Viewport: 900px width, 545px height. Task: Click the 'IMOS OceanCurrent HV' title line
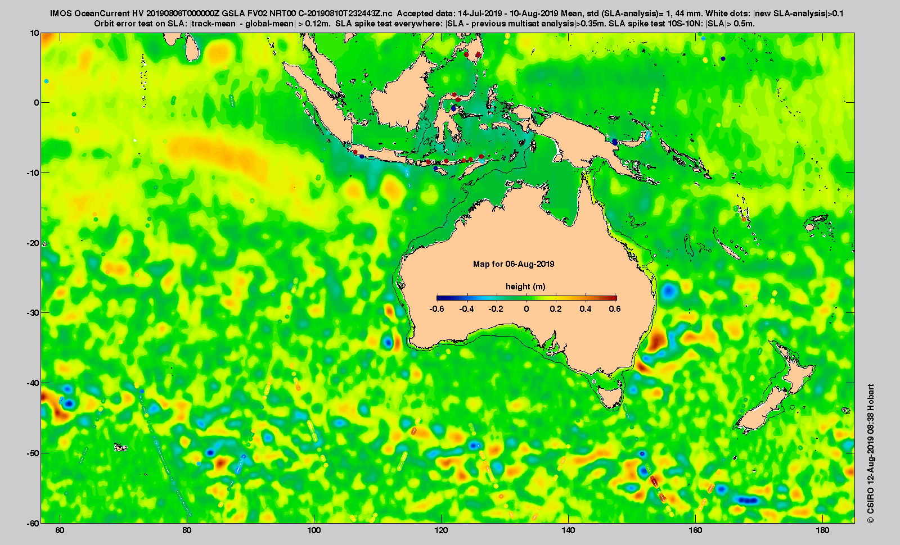click(447, 13)
